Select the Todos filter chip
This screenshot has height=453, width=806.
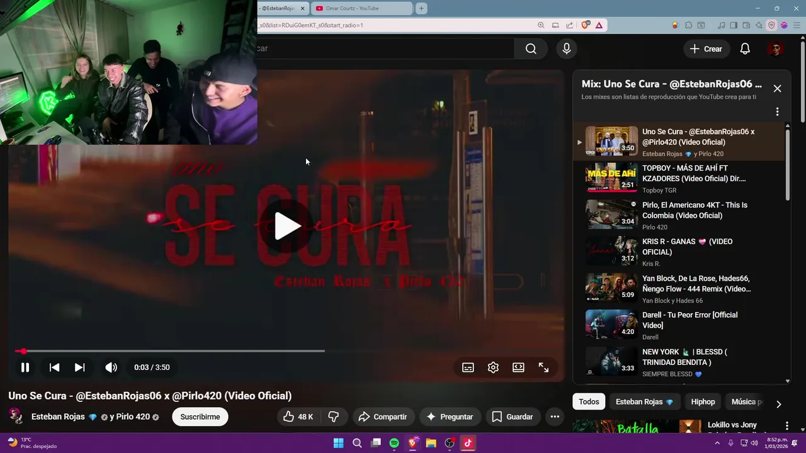coord(589,401)
